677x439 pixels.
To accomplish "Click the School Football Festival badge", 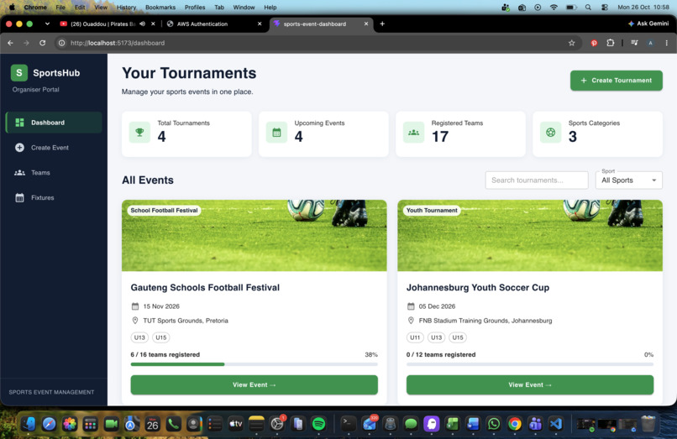I will [164, 210].
